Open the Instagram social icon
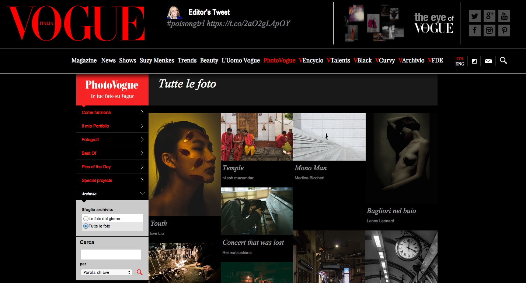Image resolution: width=526 pixels, height=283 pixels. 490,31
